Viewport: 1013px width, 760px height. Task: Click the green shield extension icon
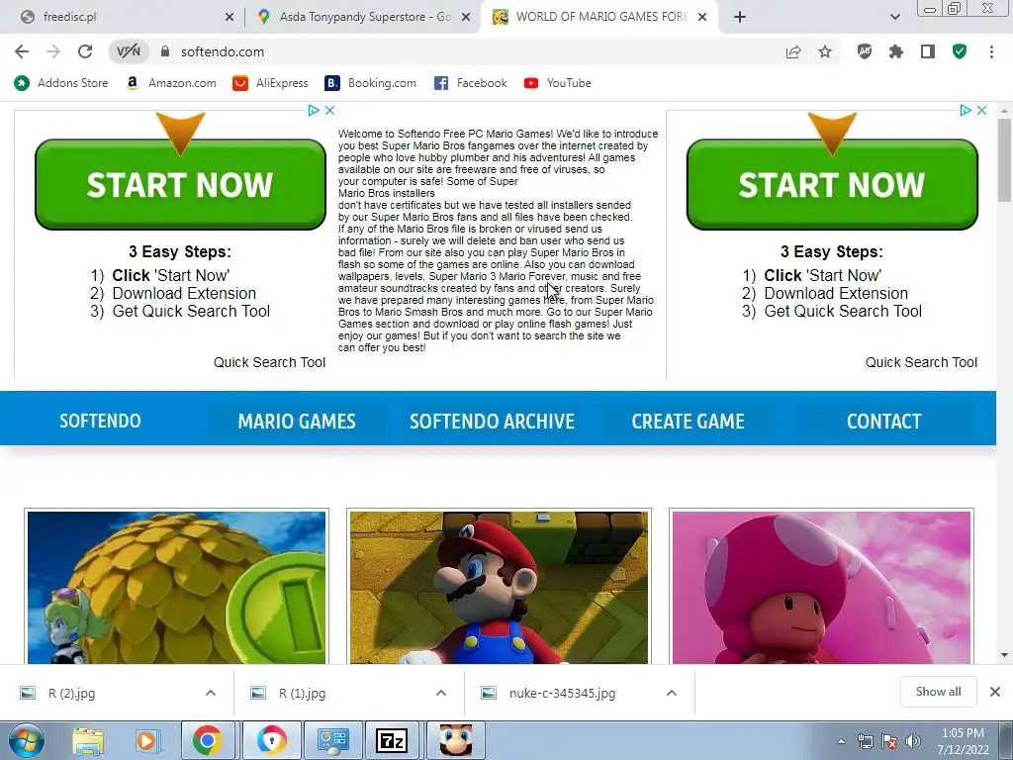(960, 51)
